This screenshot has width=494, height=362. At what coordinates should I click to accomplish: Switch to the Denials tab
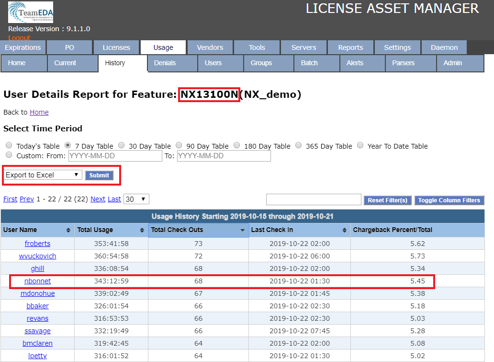point(165,63)
